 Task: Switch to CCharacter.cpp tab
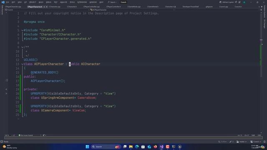pos(55,7)
